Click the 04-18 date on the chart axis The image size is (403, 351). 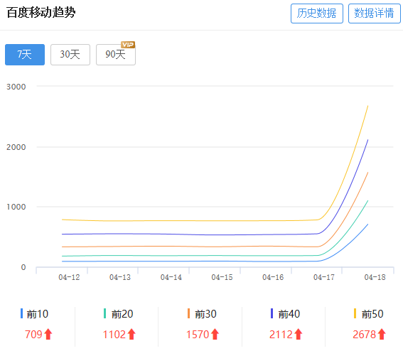(x=375, y=277)
